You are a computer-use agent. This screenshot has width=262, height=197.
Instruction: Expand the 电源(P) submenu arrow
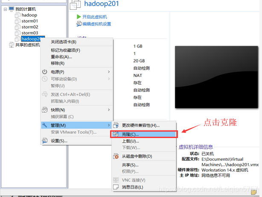109,72
